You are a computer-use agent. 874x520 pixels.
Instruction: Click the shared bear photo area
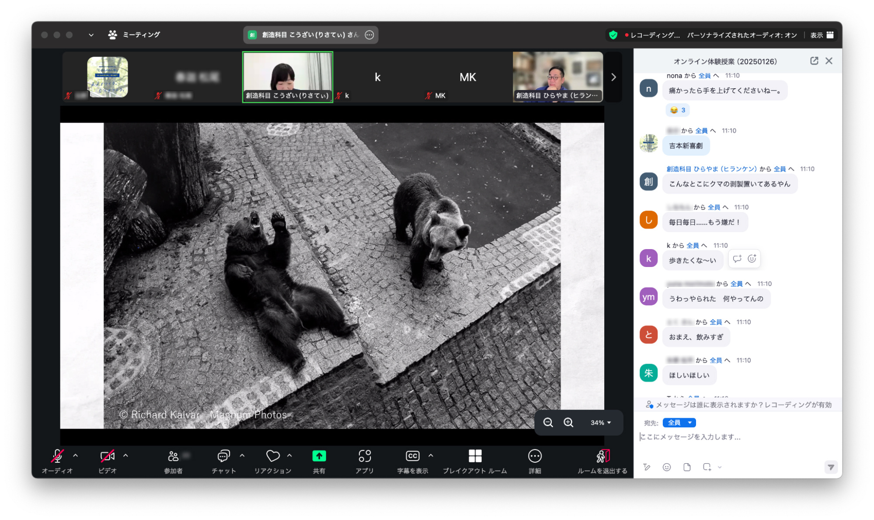point(332,275)
